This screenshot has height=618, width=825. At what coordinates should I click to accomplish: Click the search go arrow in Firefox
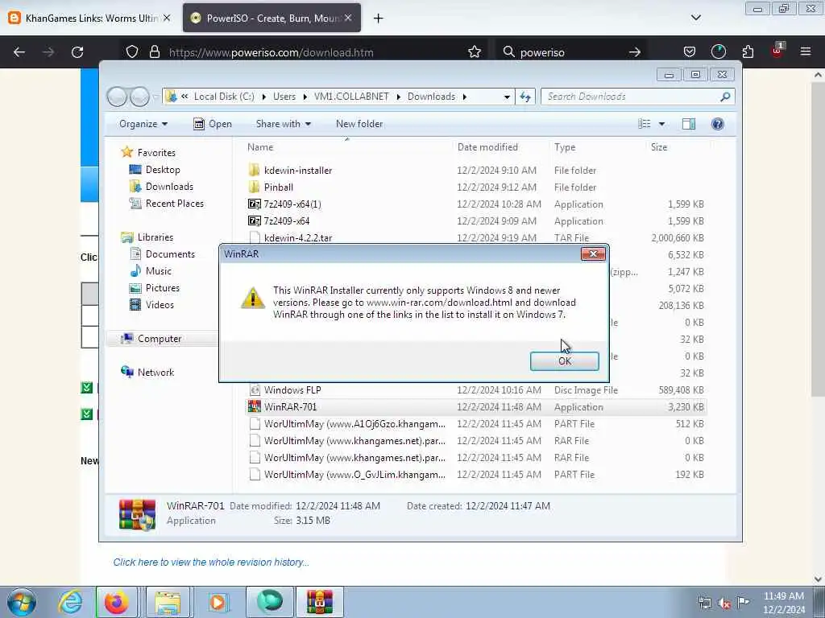point(635,52)
